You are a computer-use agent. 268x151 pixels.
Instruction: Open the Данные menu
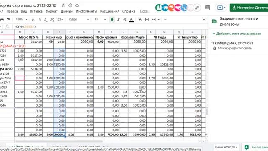tap(67, 11)
